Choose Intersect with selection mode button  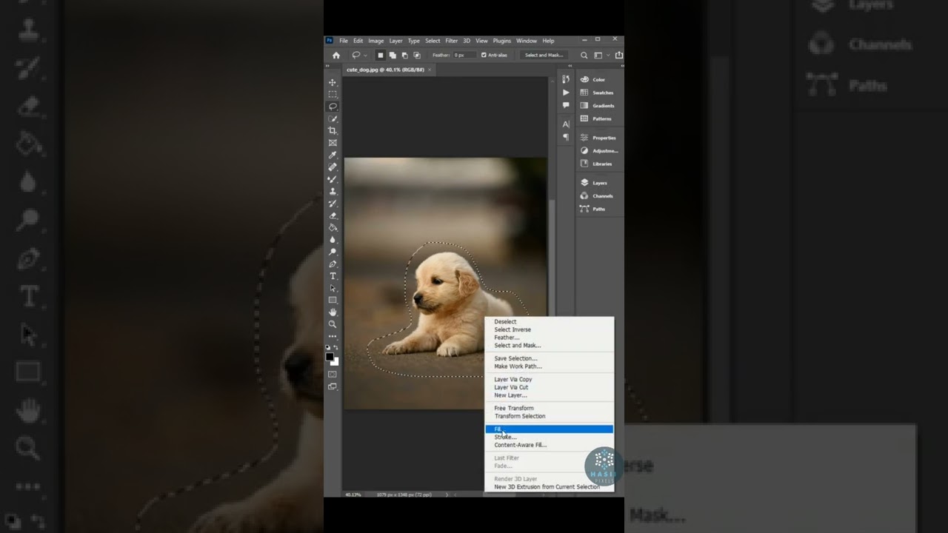[416, 55]
